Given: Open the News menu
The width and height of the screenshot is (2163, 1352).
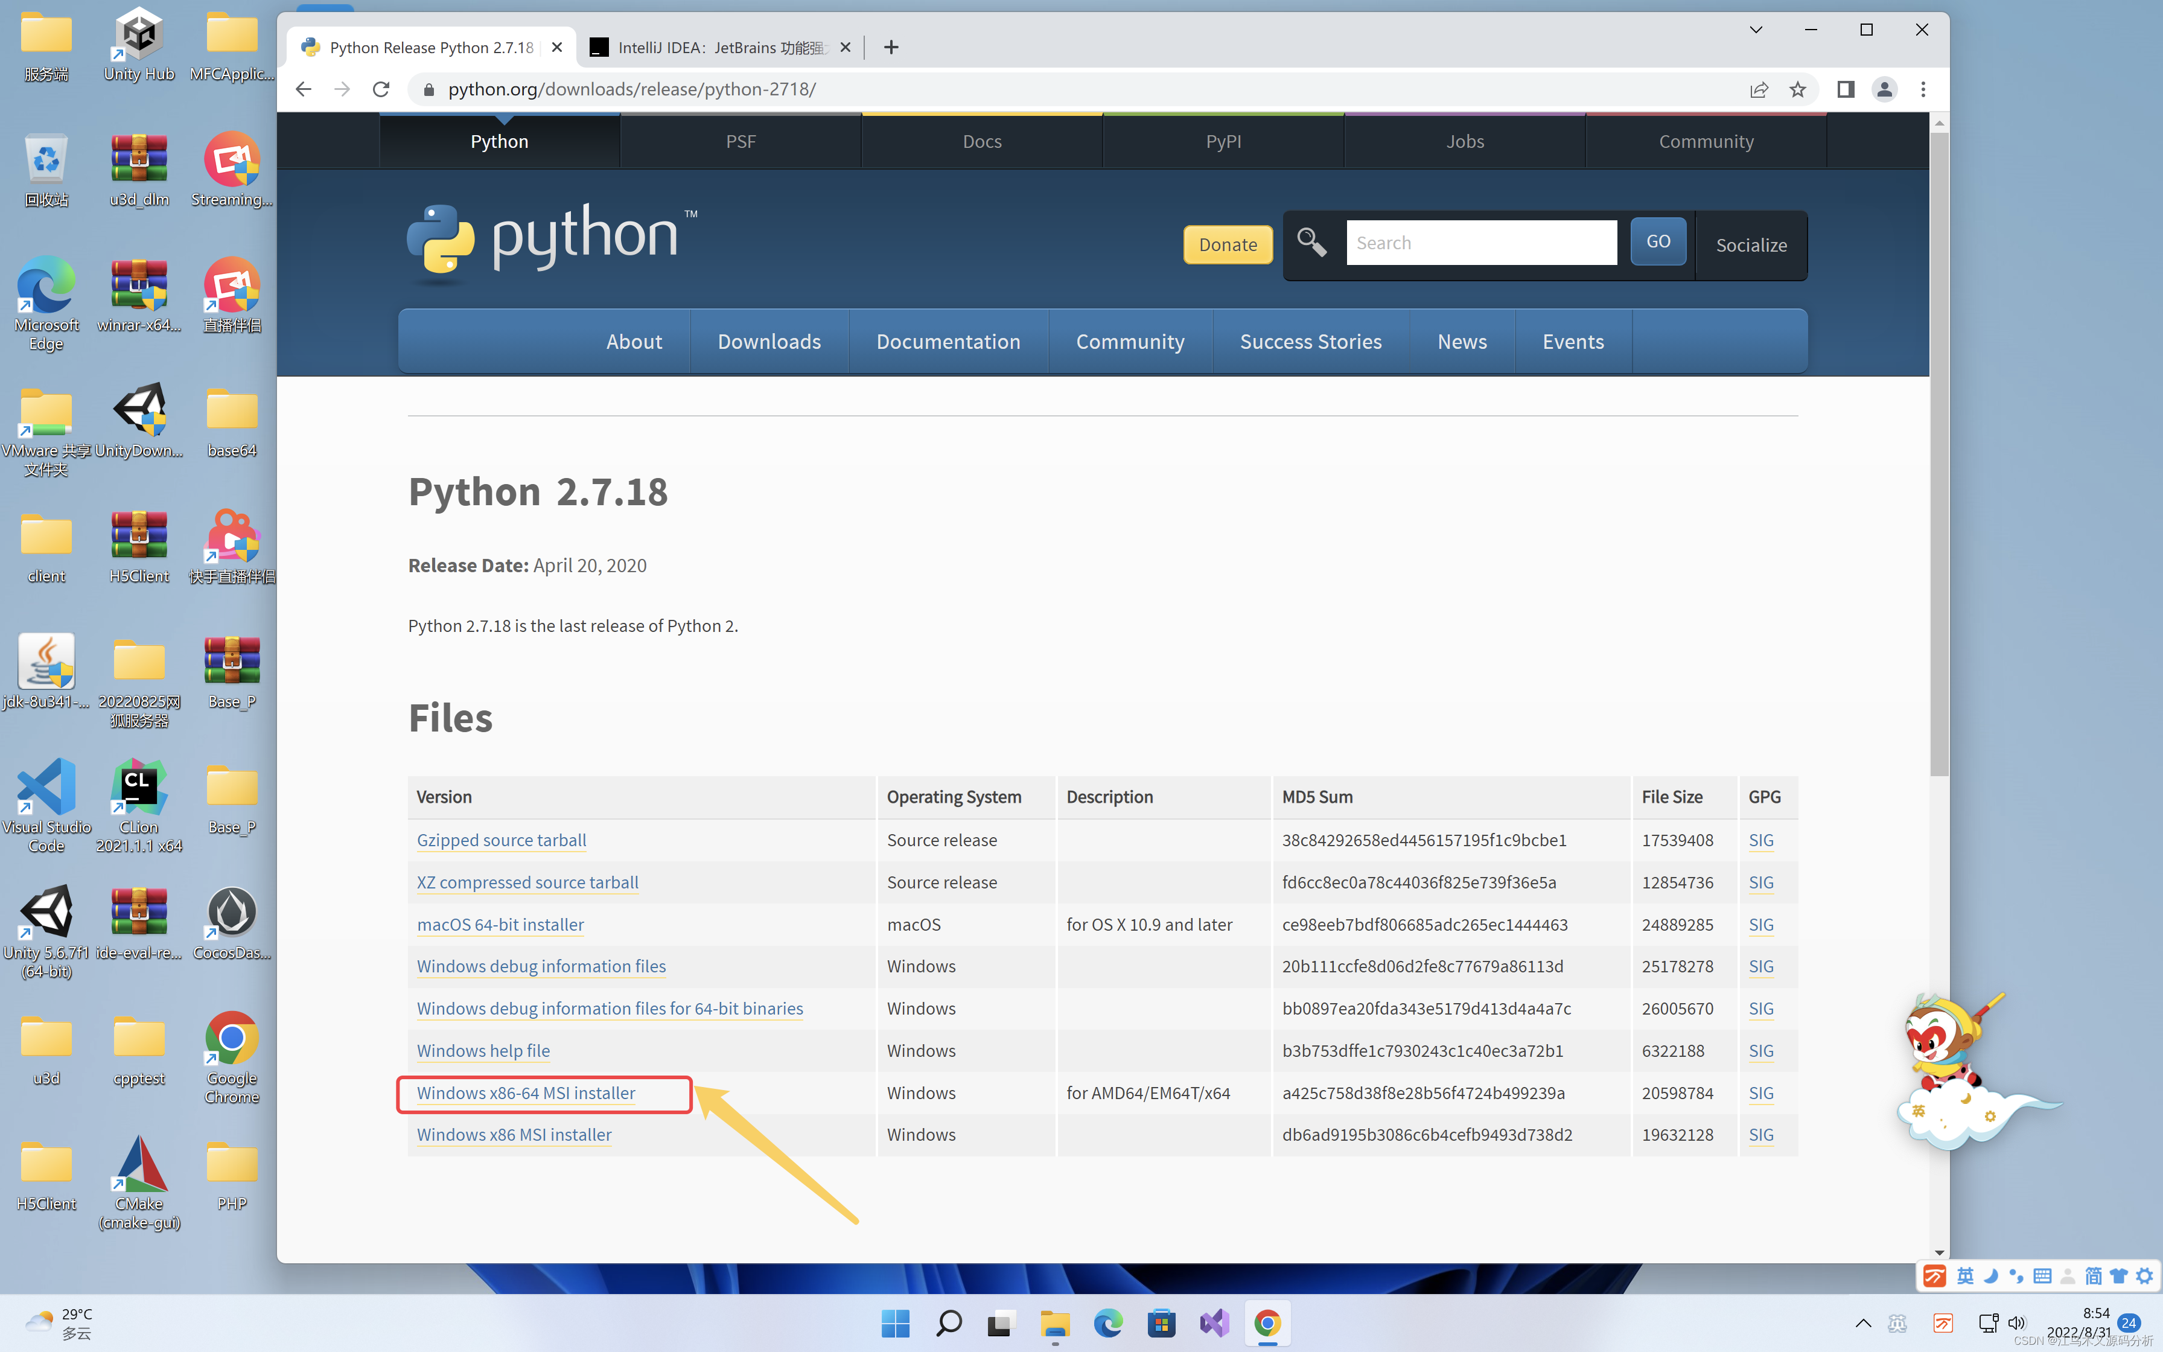Looking at the screenshot, I should tap(1461, 342).
